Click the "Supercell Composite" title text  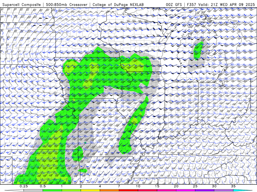click(x=22, y=4)
